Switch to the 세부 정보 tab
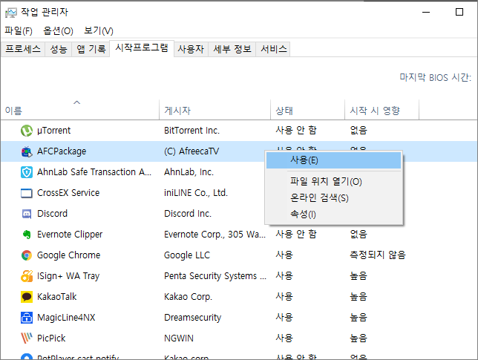Image resolution: width=478 pixels, height=360 pixels. pyautogui.click(x=232, y=49)
